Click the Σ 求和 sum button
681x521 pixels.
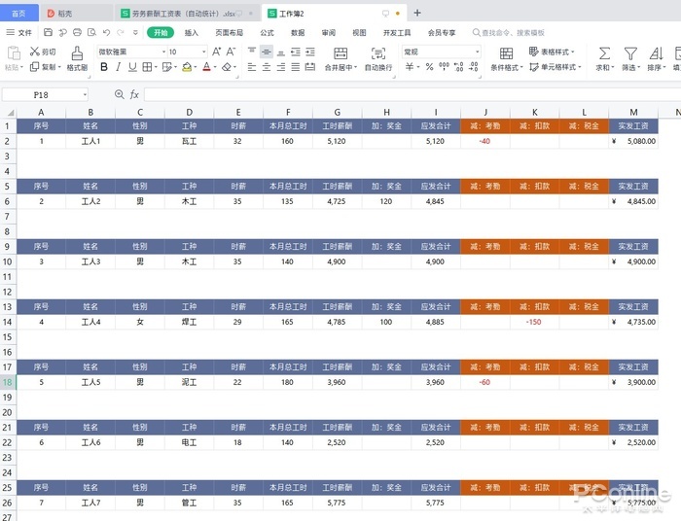pos(604,58)
